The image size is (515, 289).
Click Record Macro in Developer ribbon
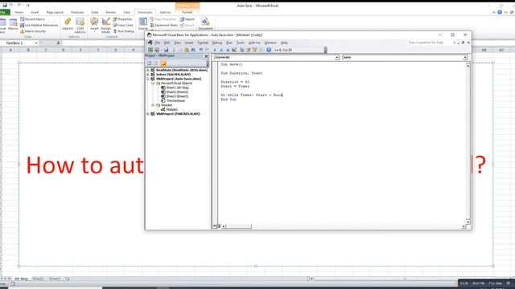[32, 19]
